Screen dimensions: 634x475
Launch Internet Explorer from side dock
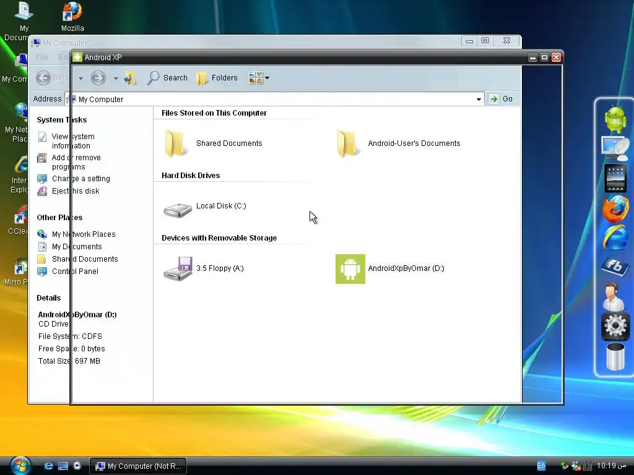(x=615, y=238)
